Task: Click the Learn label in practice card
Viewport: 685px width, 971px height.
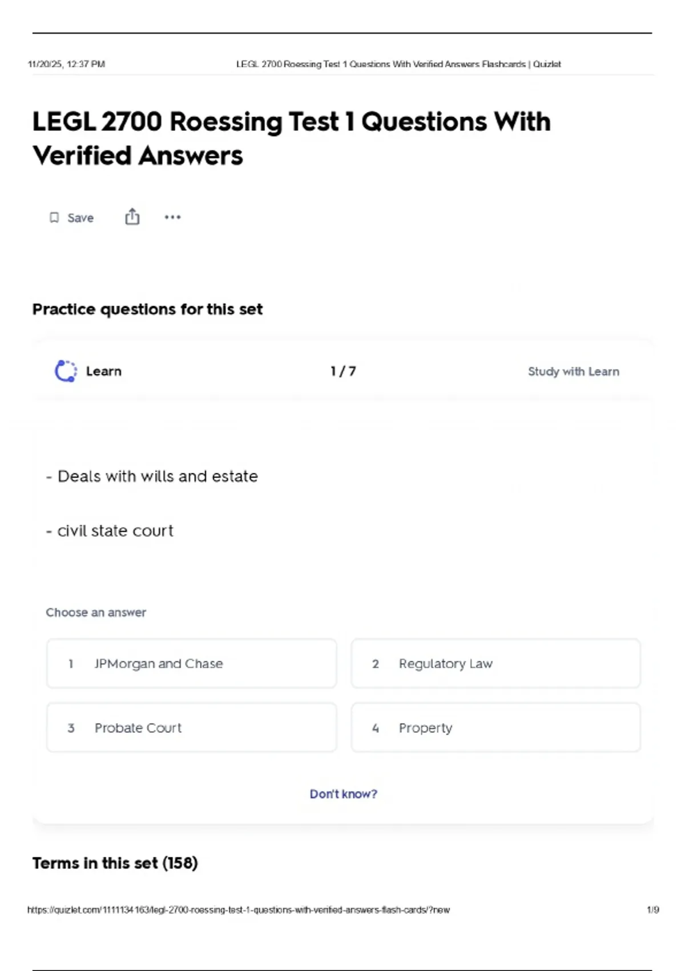Action: coord(104,371)
